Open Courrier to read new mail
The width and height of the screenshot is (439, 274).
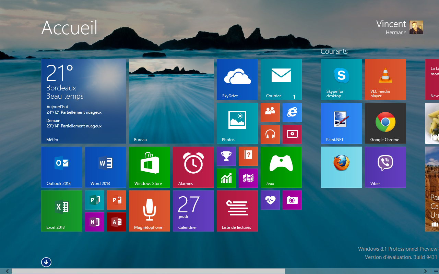click(x=281, y=79)
